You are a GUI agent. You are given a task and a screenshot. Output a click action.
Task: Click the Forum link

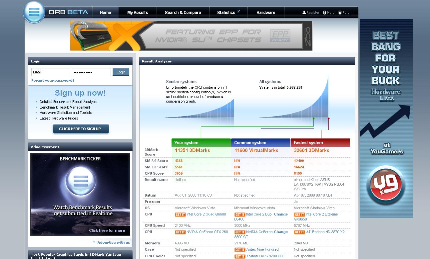(x=347, y=13)
